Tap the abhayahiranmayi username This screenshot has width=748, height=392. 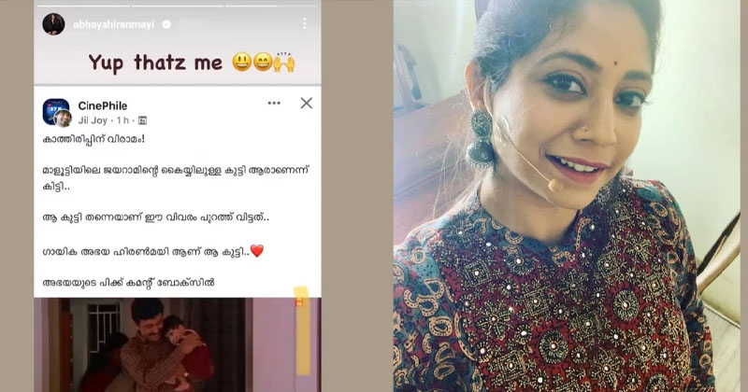coord(113,24)
